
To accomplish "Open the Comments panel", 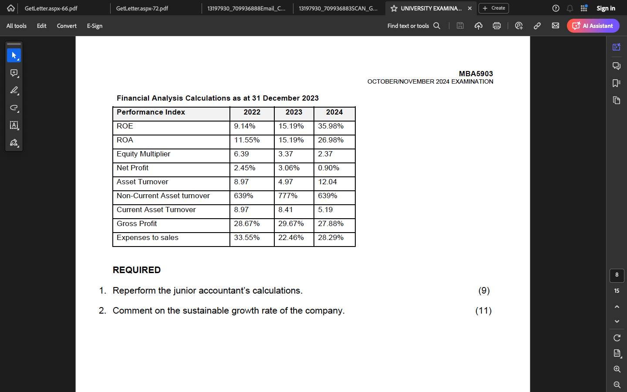I will click(617, 66).
